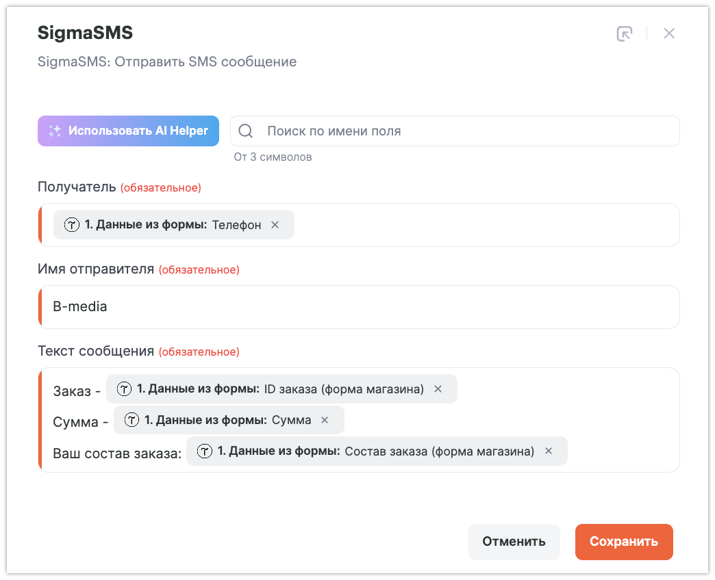Remove the Сумма tag from message
The image size is (715, 580).
tap(325, 421)
